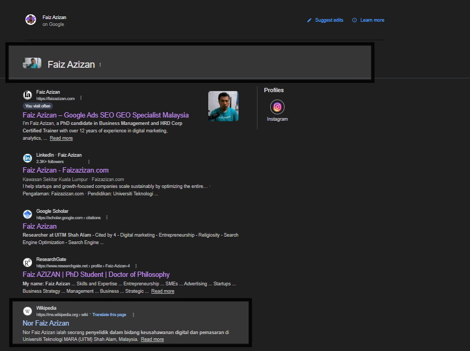Click the ResearchGate favicon
This screenshot has width=470, height=351.
coord(27,262)
